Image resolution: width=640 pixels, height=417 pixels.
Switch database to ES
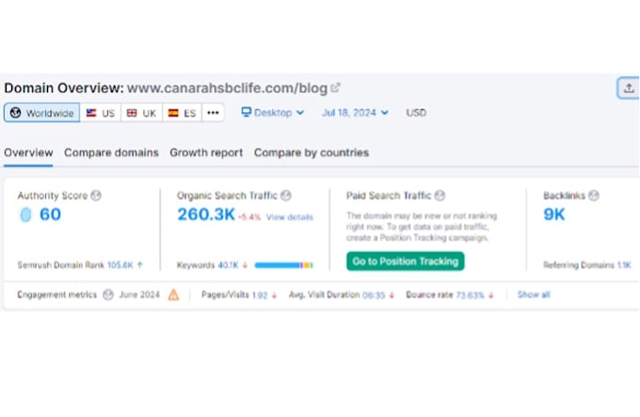[x=182, y=113]
